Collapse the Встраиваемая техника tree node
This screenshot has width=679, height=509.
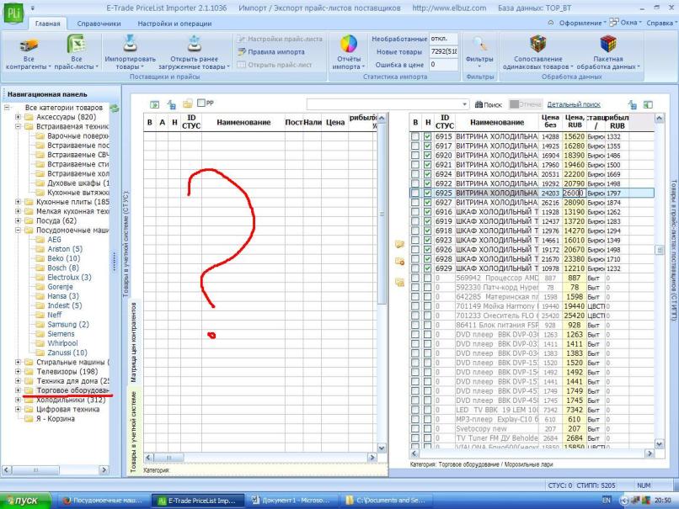[x=18, y=127]
